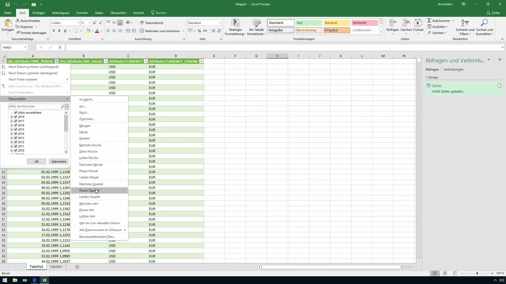This screenshot has width=506, height=284.
Task: Click the (Alle) durchsuchen search field
Action: [x=34, y=106]
